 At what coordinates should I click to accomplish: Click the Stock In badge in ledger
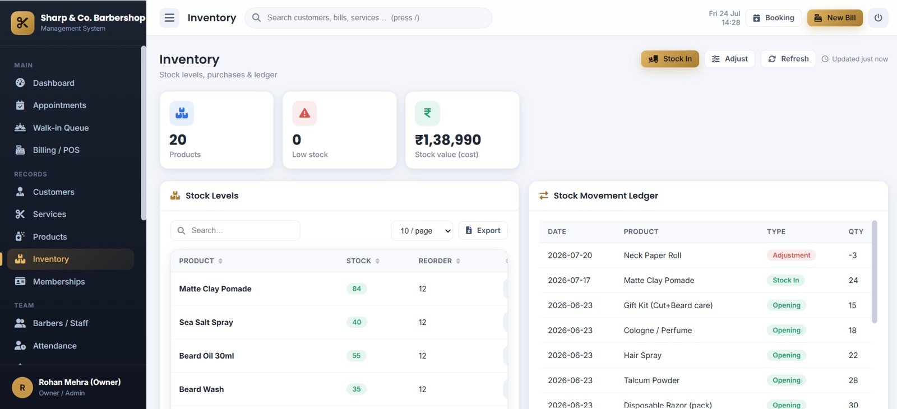coord(785,280)
